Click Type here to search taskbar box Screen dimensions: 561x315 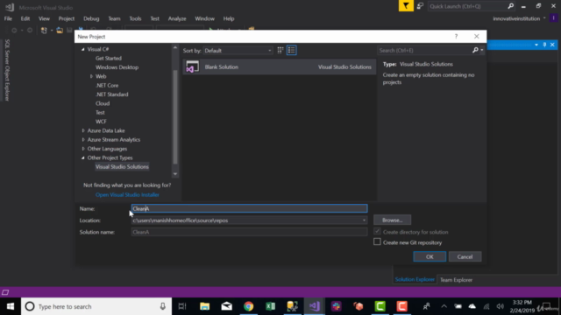(96, 306)
